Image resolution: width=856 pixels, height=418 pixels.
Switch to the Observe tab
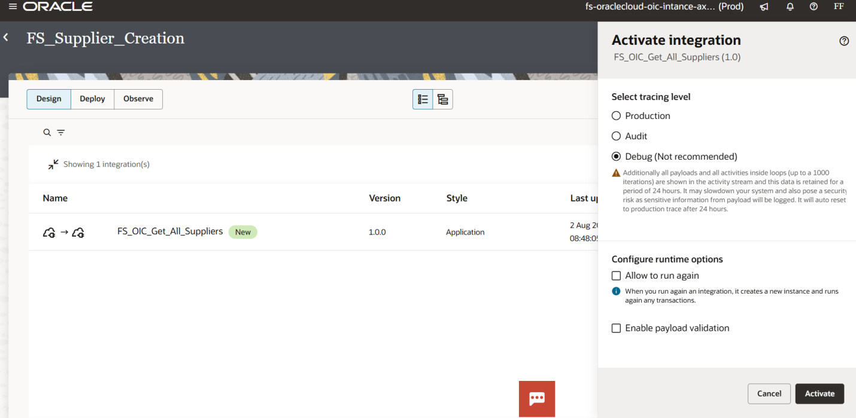138,99
